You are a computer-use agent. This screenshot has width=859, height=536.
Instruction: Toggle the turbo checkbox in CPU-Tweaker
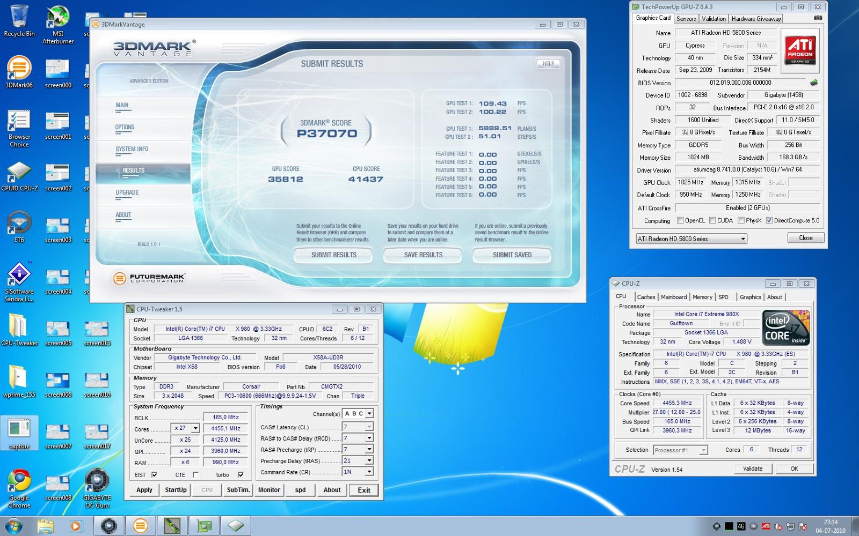[x=241, y=475]
